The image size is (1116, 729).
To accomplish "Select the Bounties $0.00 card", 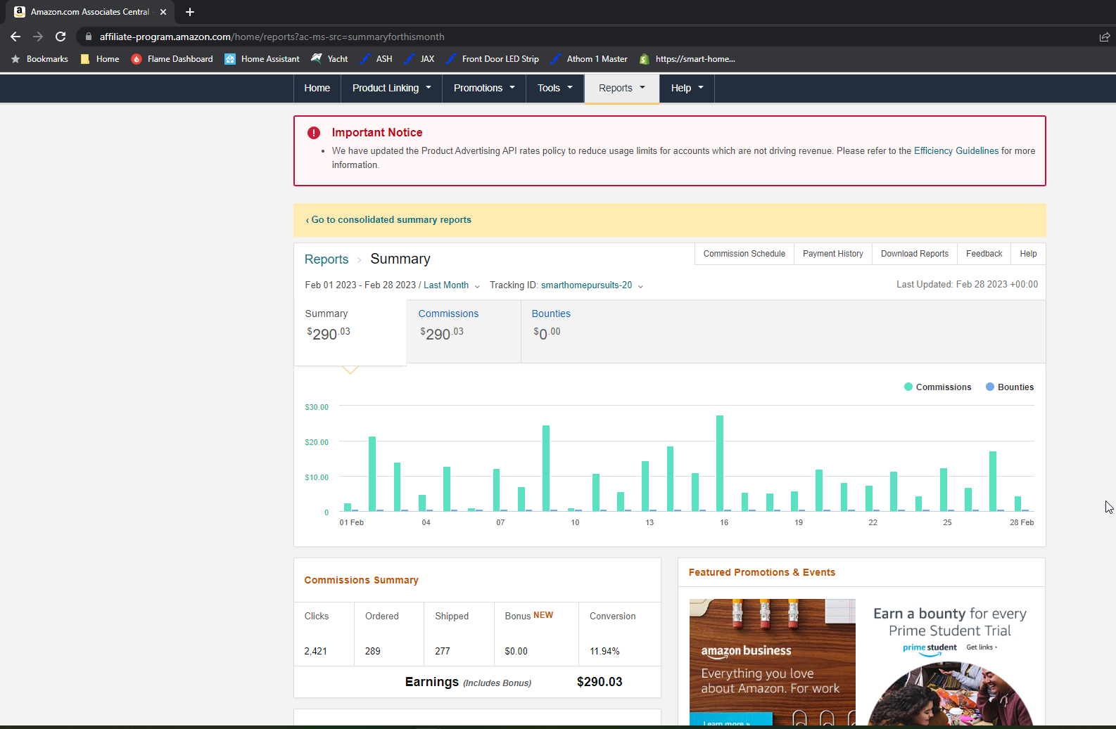I will 577,332.
